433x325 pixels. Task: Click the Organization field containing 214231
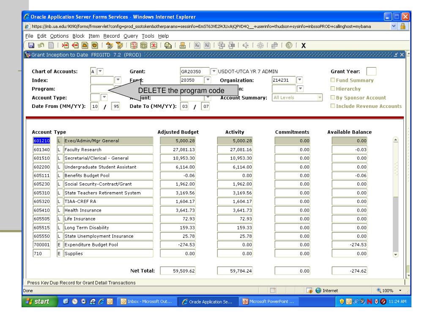pyautogui.click(x=284, y=80)
